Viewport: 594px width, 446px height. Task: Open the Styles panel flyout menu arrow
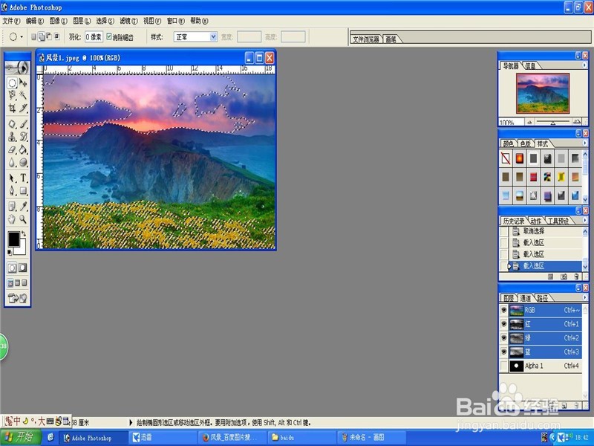[584, 143]
